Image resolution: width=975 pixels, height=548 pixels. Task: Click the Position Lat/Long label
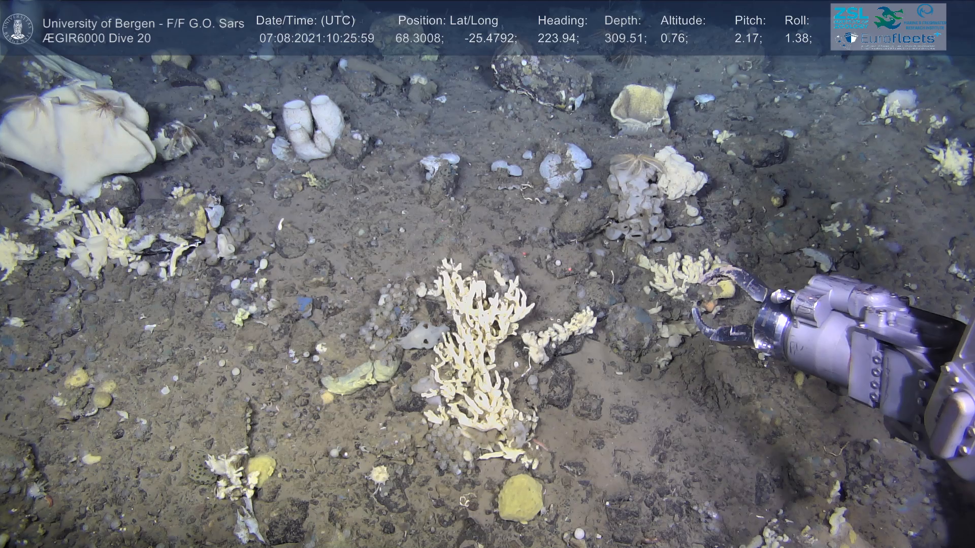point(448,21)
